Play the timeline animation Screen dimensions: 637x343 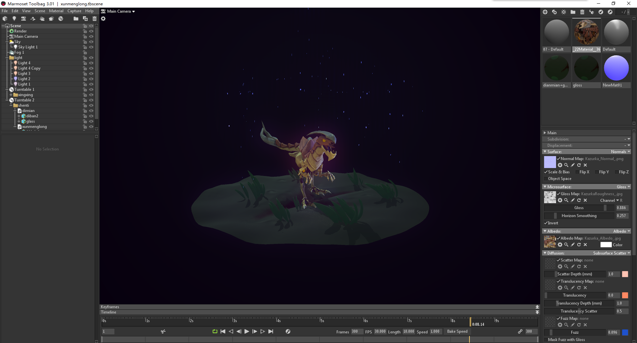point(247,331)
